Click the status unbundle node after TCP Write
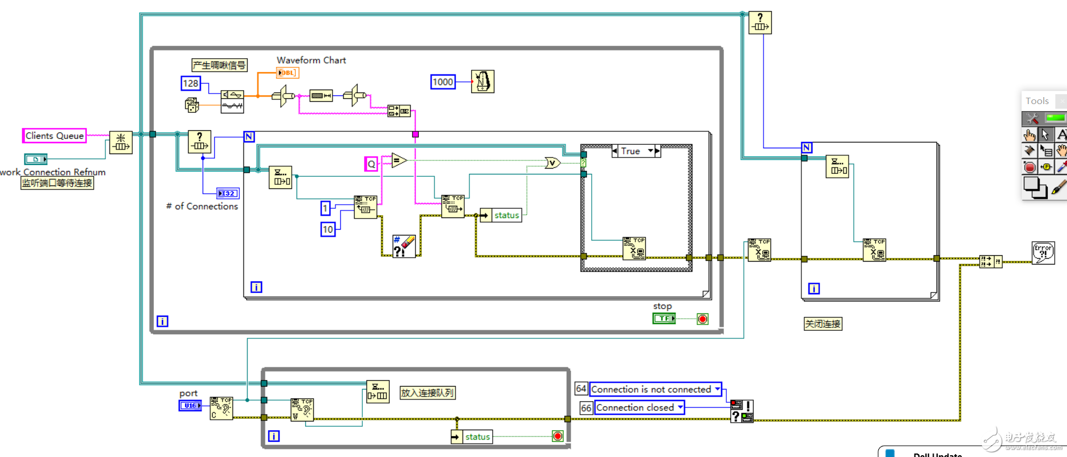 point(501,215)
